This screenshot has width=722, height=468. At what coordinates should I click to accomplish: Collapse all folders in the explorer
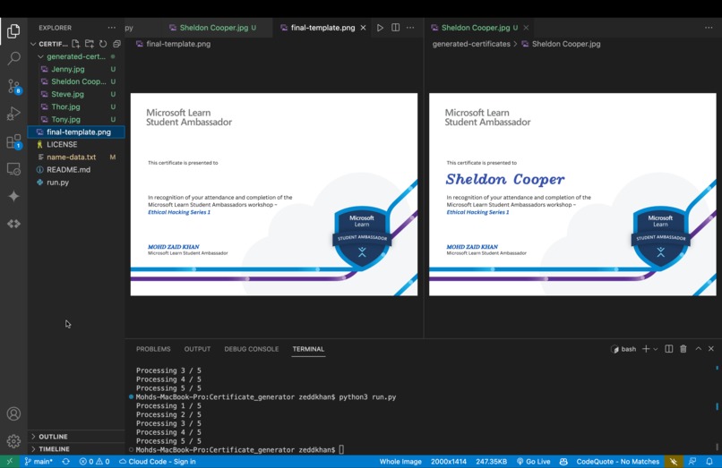pyautogui.click(x=116, y=44)
